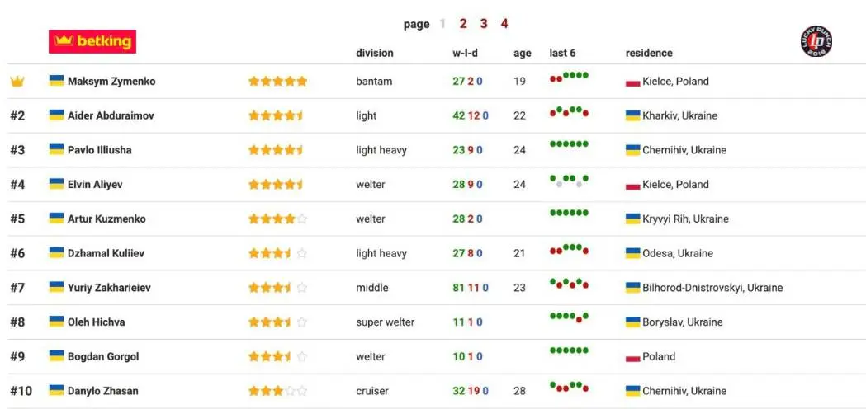Open Oleh Hichva's profile
The height and width of the screenshot is (409, 866).
(x=97, y=322)
